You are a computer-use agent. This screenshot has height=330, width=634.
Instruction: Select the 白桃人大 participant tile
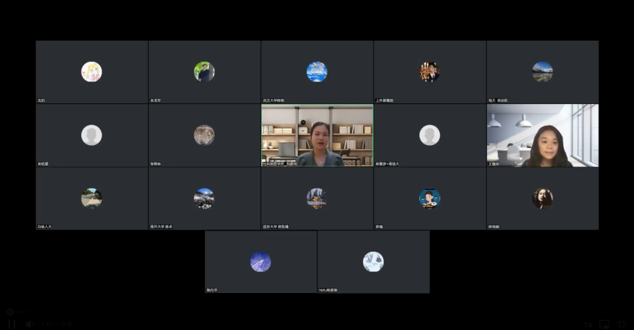(x=92, y=198)
